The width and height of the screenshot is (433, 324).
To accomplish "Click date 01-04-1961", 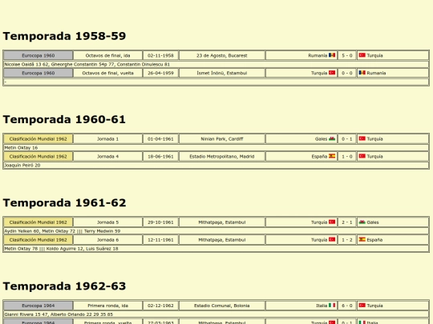I will (160, 139).
